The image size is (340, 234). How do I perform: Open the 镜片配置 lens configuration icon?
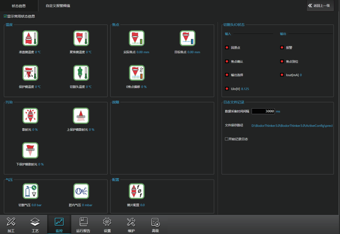pos(137,191)
